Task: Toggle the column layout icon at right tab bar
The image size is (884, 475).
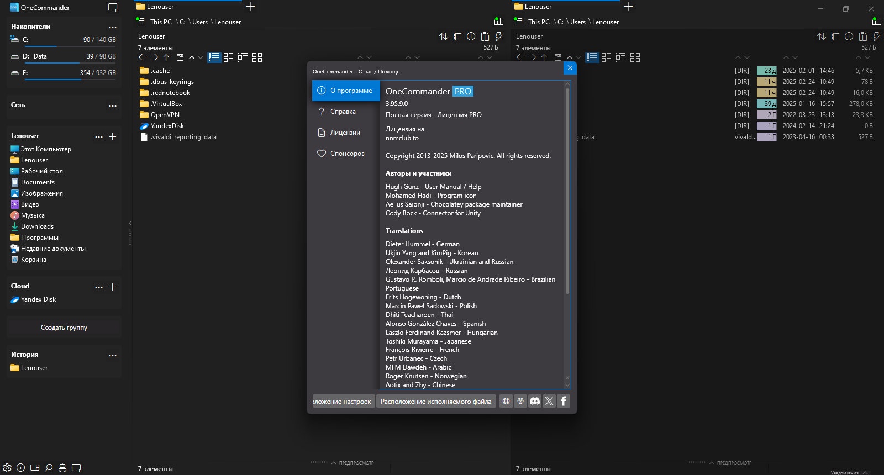Action: point(877,22)
